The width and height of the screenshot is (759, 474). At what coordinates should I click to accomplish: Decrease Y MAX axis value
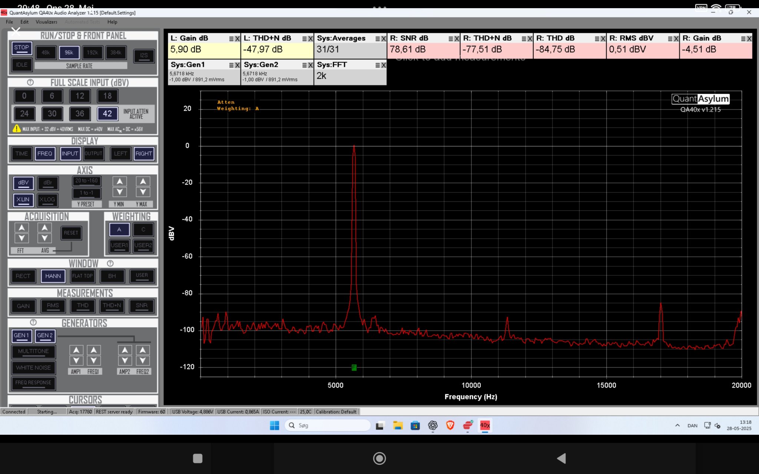click(x=143, y=192)
